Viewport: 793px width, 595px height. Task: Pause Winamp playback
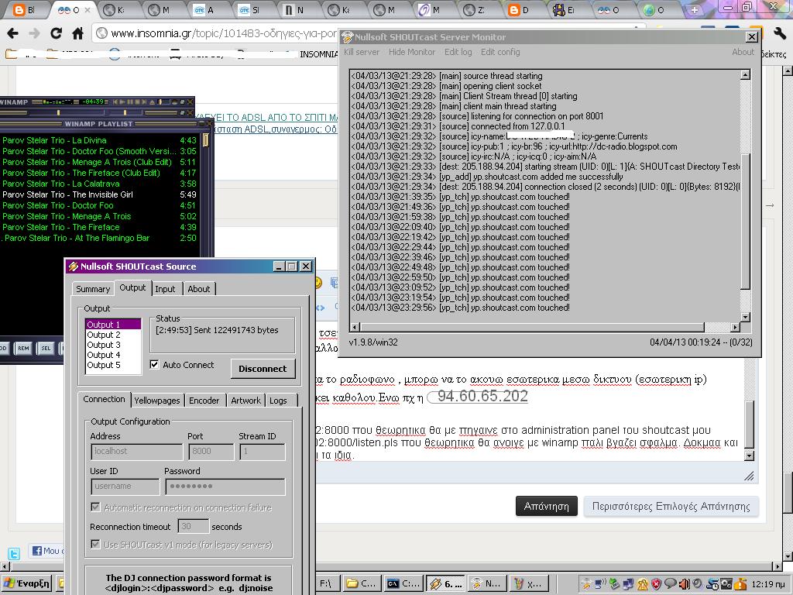pos(130,102)
